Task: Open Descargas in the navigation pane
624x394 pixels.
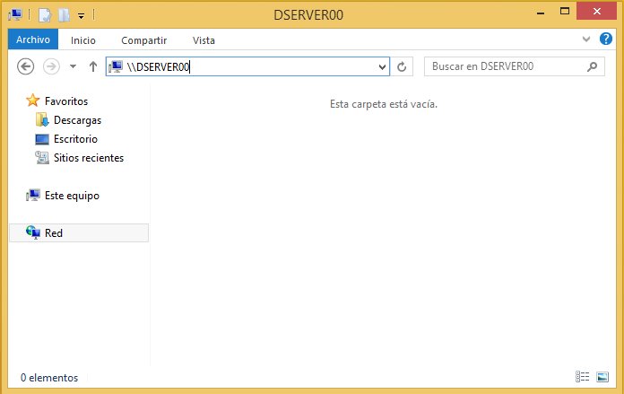Action: 78,120
